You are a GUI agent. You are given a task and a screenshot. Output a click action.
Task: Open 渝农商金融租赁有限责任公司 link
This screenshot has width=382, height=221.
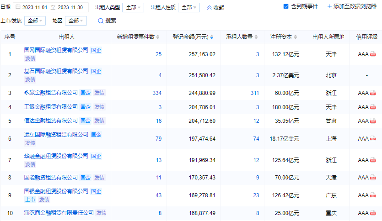click(x=59, y=213)
